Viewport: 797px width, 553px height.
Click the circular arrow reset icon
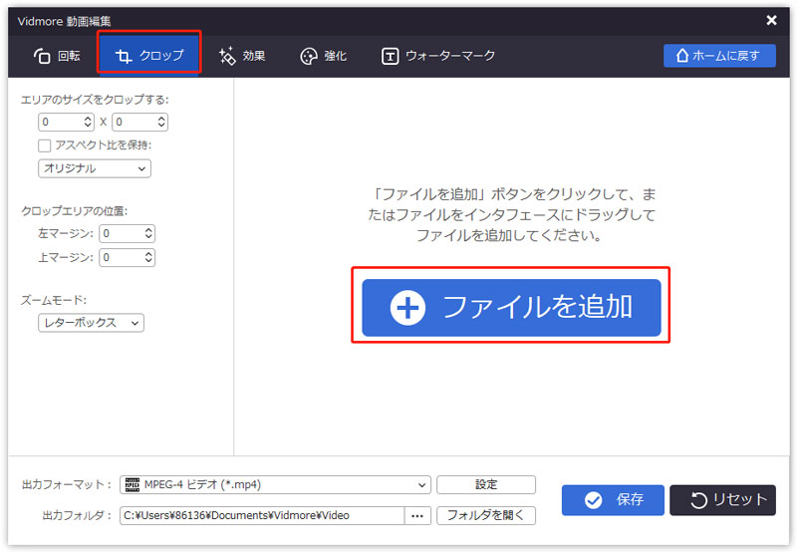tap(699, 500)
